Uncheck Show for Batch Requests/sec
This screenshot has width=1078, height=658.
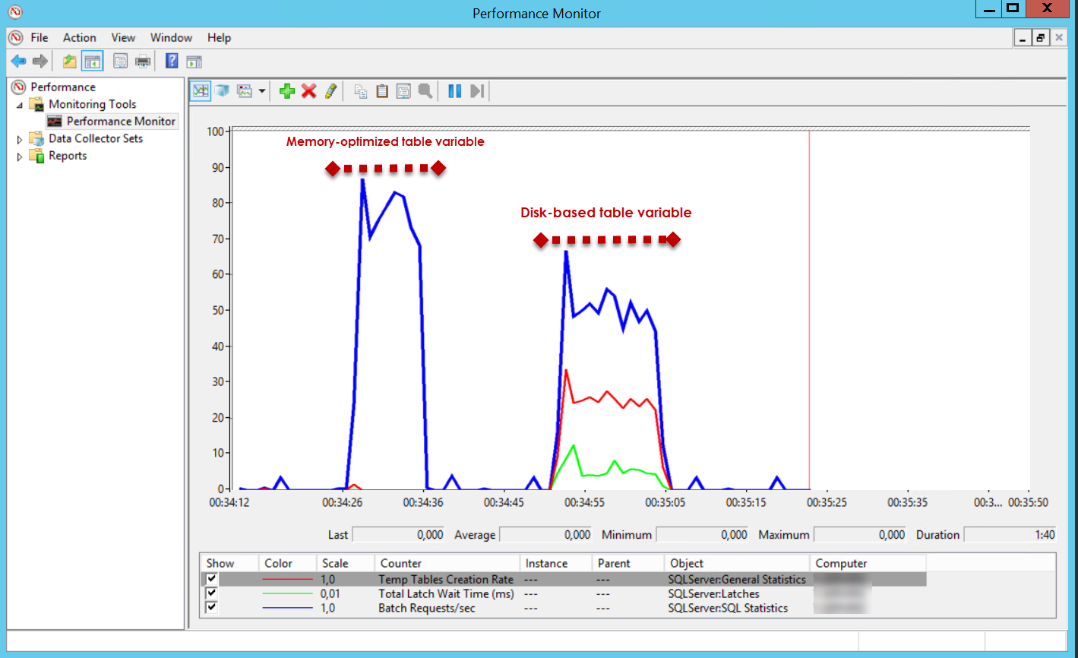click(x=212, y=608)
